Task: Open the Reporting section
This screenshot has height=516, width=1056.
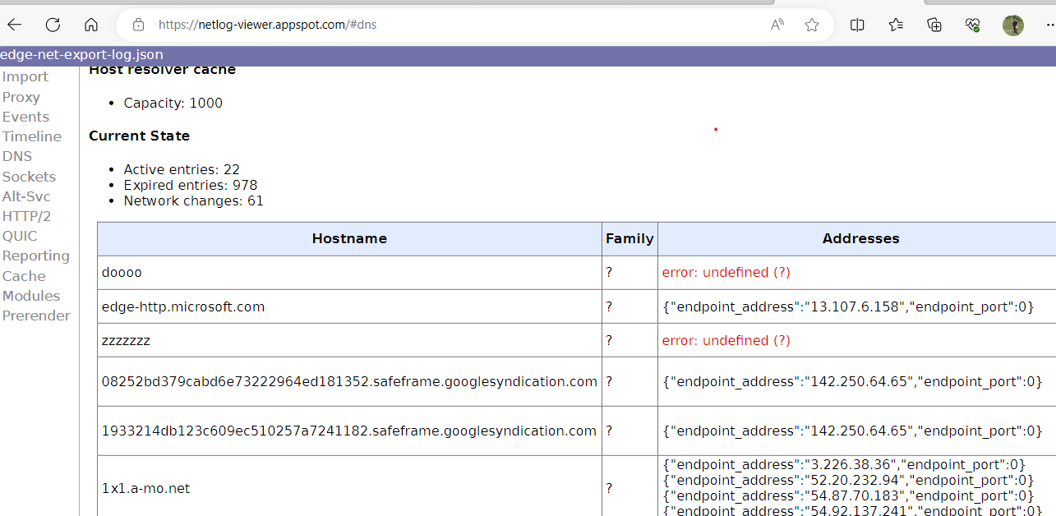Action: coord(35,256)
